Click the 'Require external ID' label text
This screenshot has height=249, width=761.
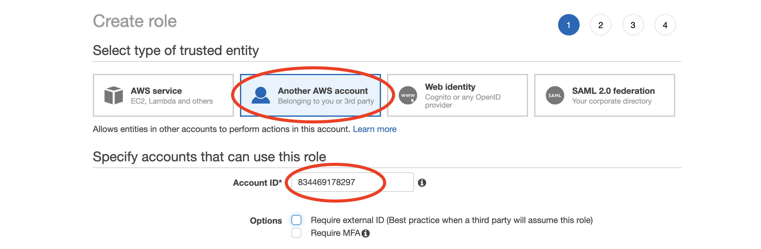click(x=452, y=220)
